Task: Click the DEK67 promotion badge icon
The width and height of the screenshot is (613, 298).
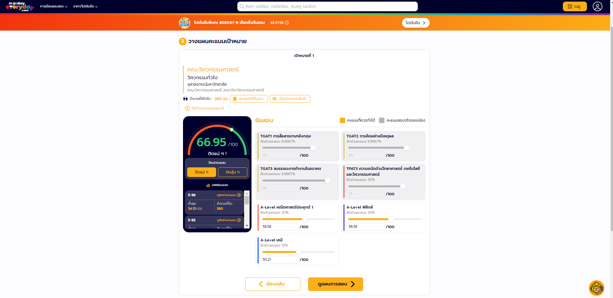Action: tap(184, 23)
